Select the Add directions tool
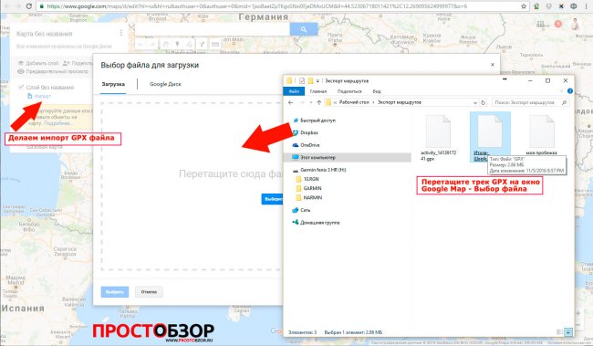Screen dimensions: 593x346 [202, 45]
